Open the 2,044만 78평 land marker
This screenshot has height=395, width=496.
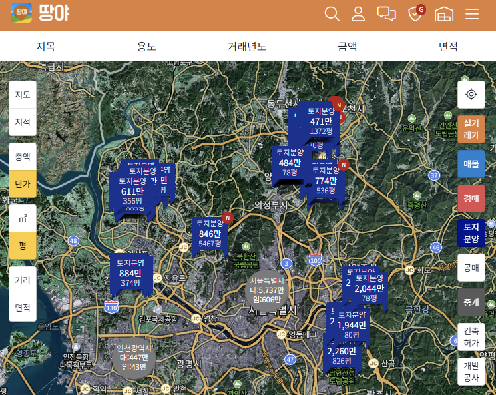[369, 288]
